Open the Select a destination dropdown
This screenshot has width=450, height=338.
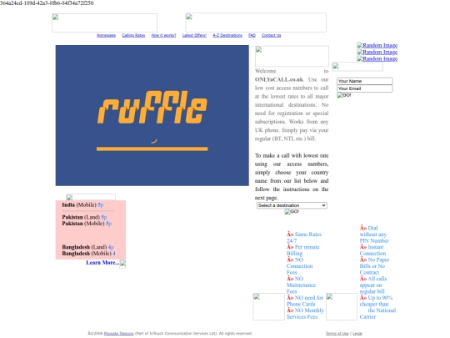(292, 205)
